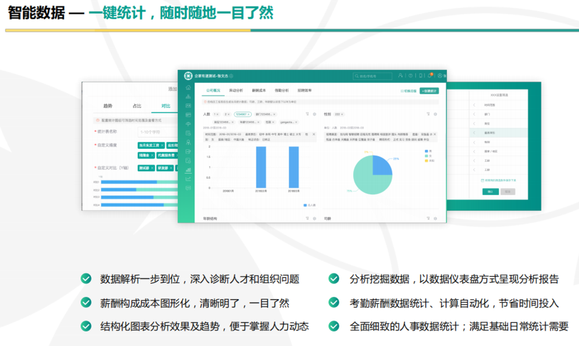
Task: Click the notification bell icon in header
Action: (430, 76)
